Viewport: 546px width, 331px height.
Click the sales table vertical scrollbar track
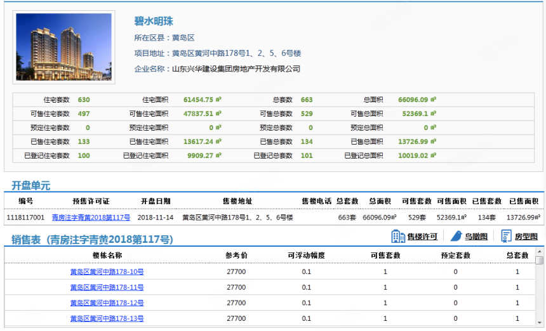(x=540, y=298)
